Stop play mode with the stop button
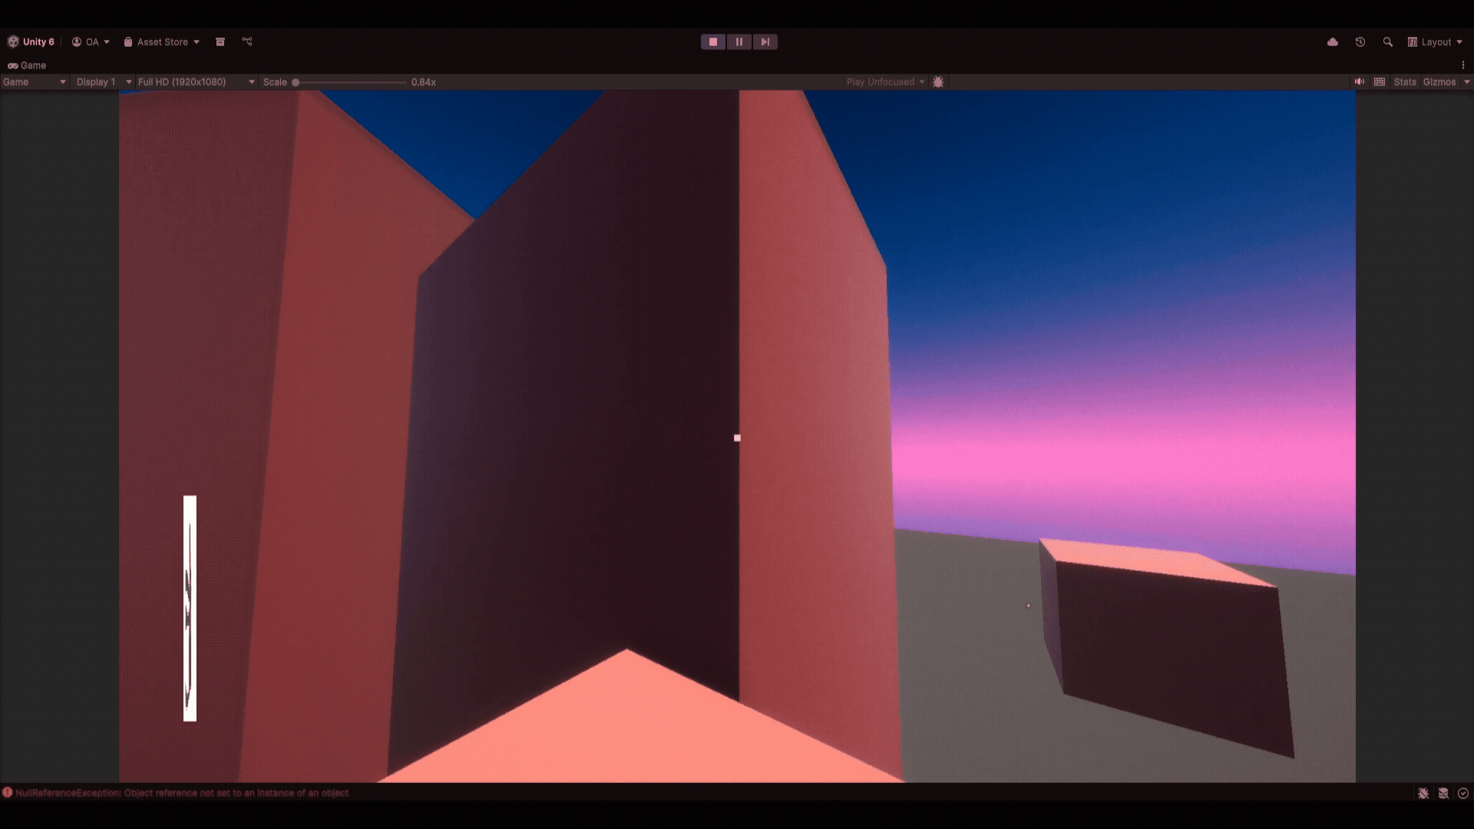Image resolution: width=1474 pixels, height=829 pixels. 712,42
